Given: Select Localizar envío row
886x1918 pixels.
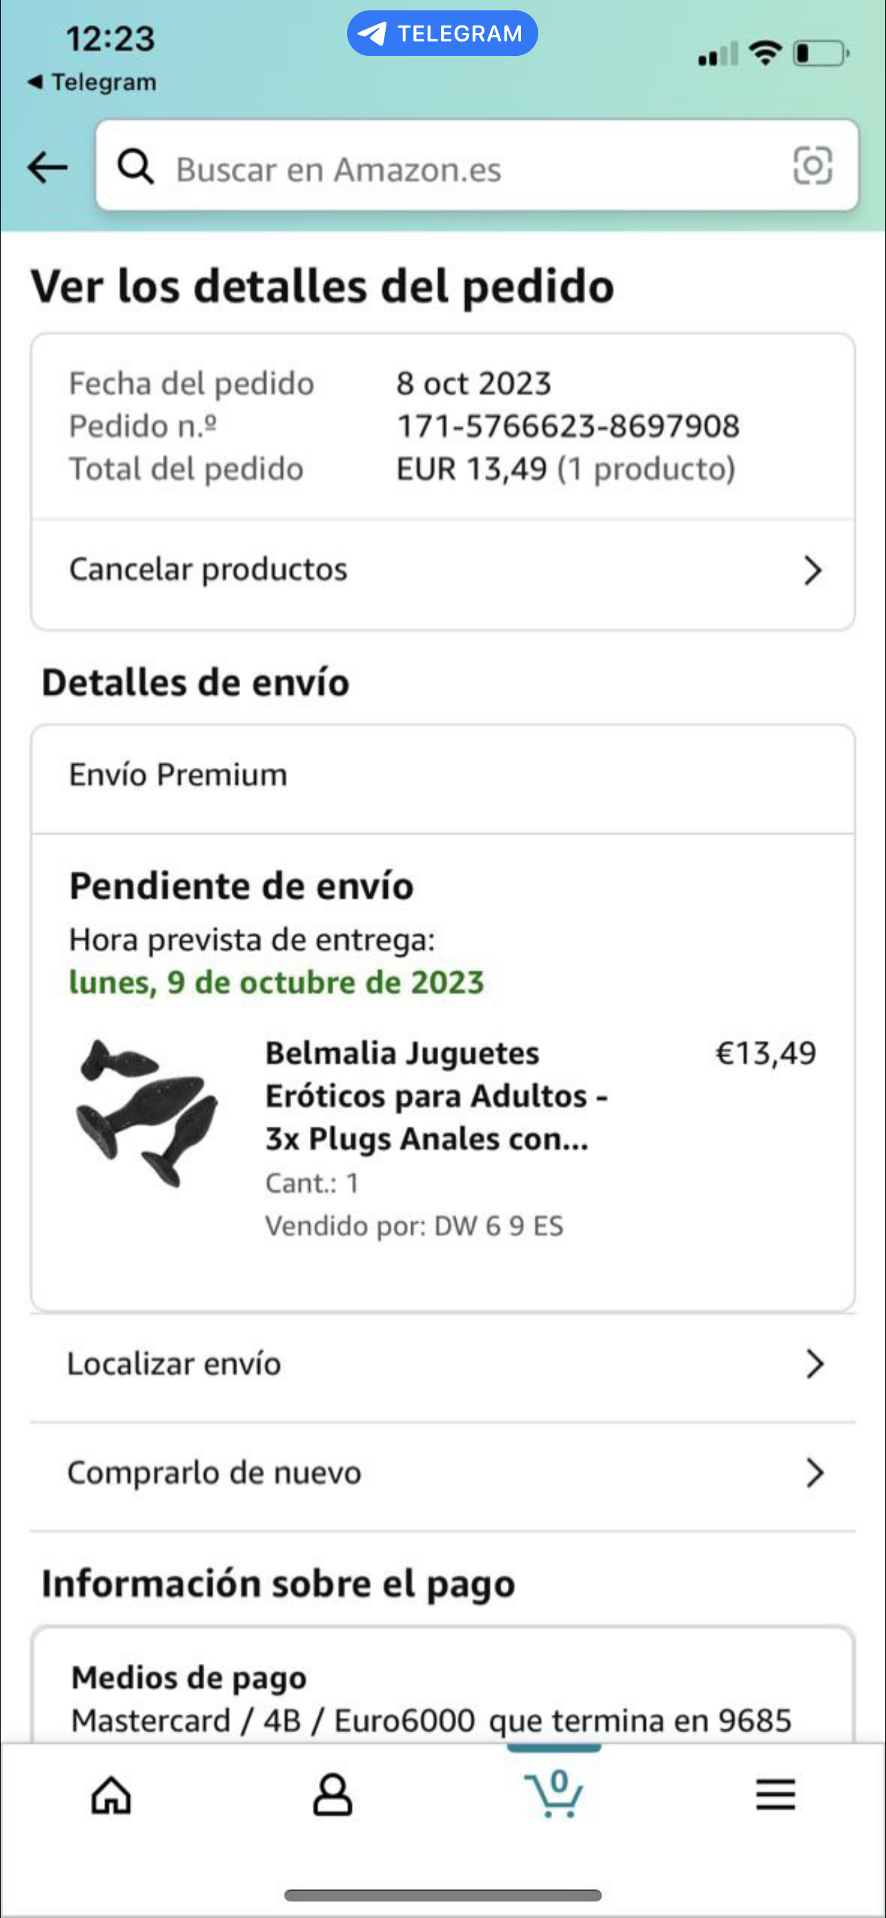Looking at the screenshot, I should pyautogui.click(x=174, y=1364).
